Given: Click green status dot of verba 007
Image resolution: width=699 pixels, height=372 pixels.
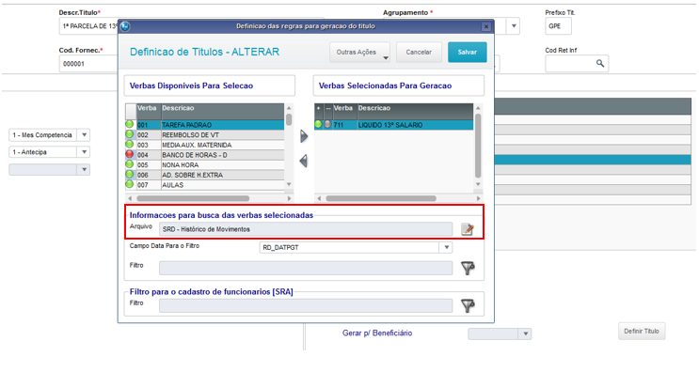Looking at the screenshot, I should tap(130, 184).
